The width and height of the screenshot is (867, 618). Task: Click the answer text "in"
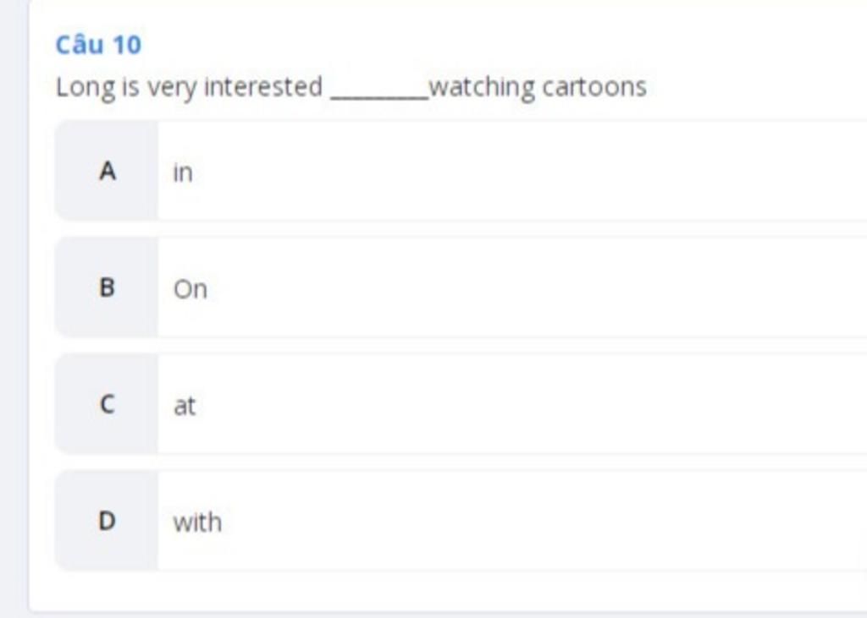[x=183, y=172]
